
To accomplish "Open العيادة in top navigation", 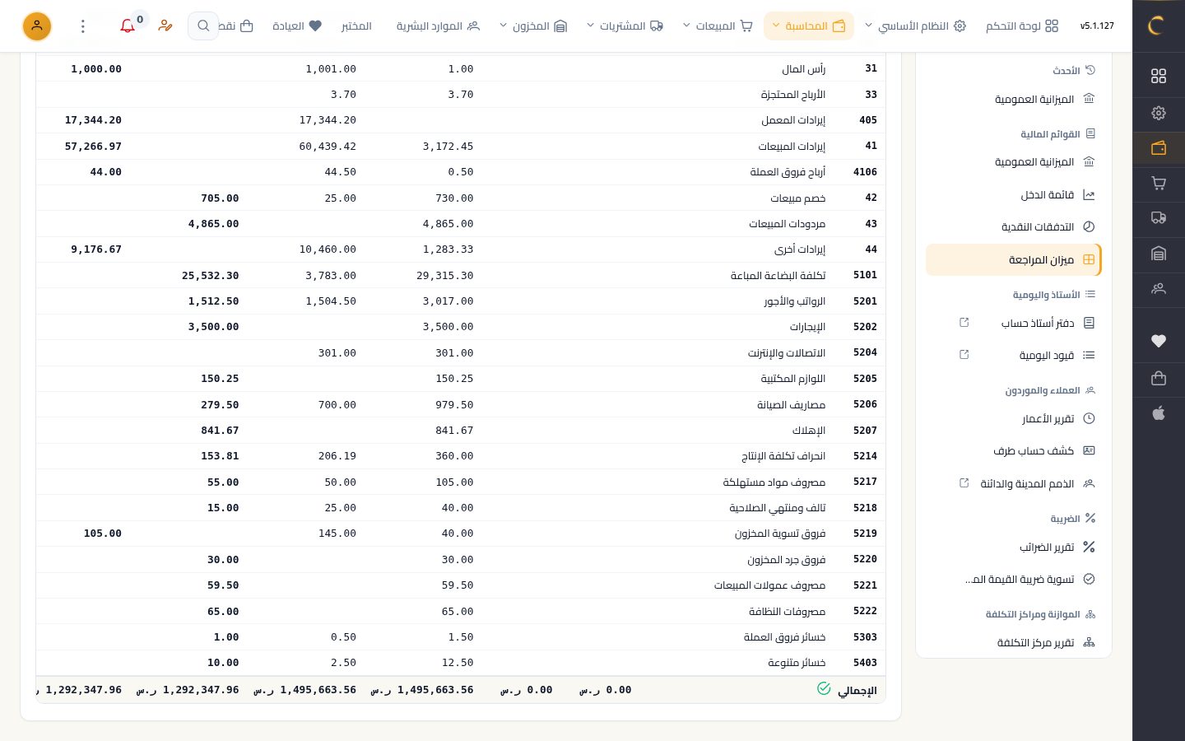I will tap(297, 26).
